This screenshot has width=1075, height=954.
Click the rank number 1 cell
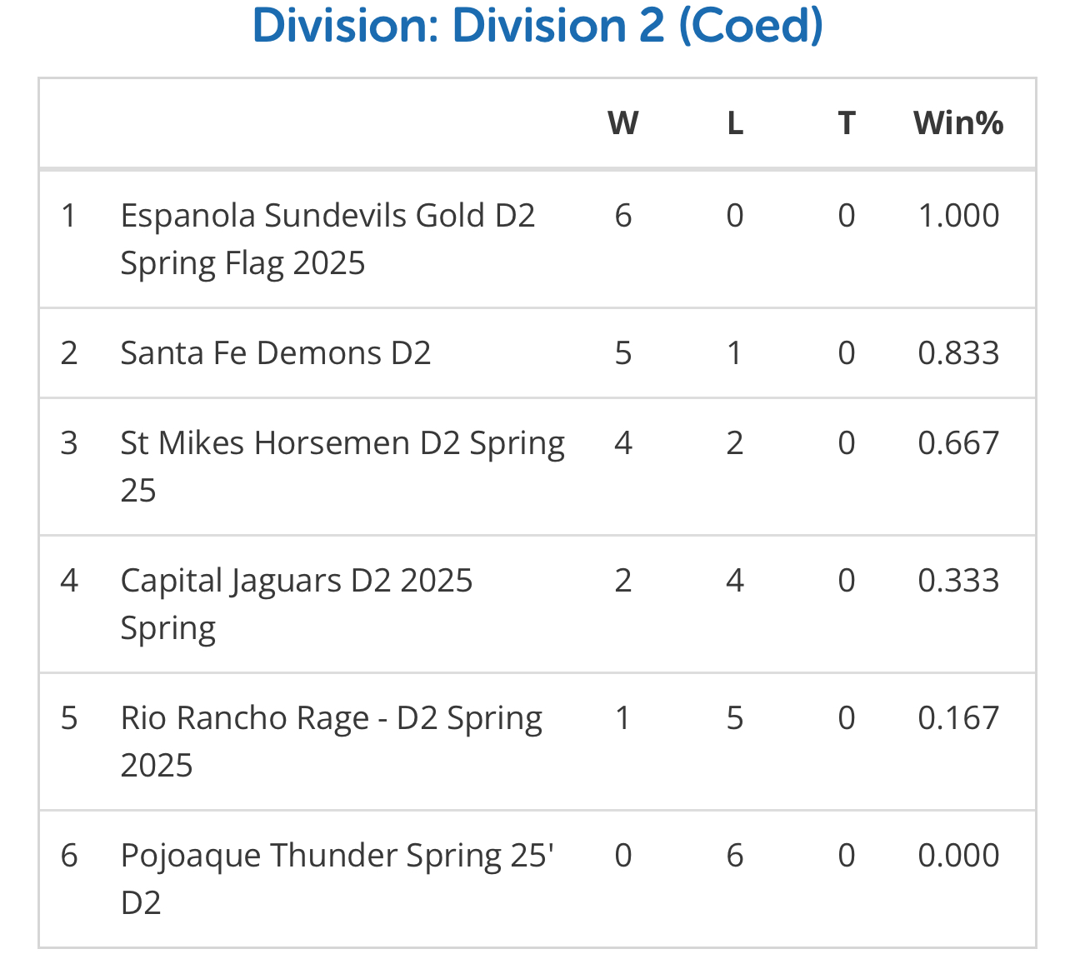tap(68, 216)
